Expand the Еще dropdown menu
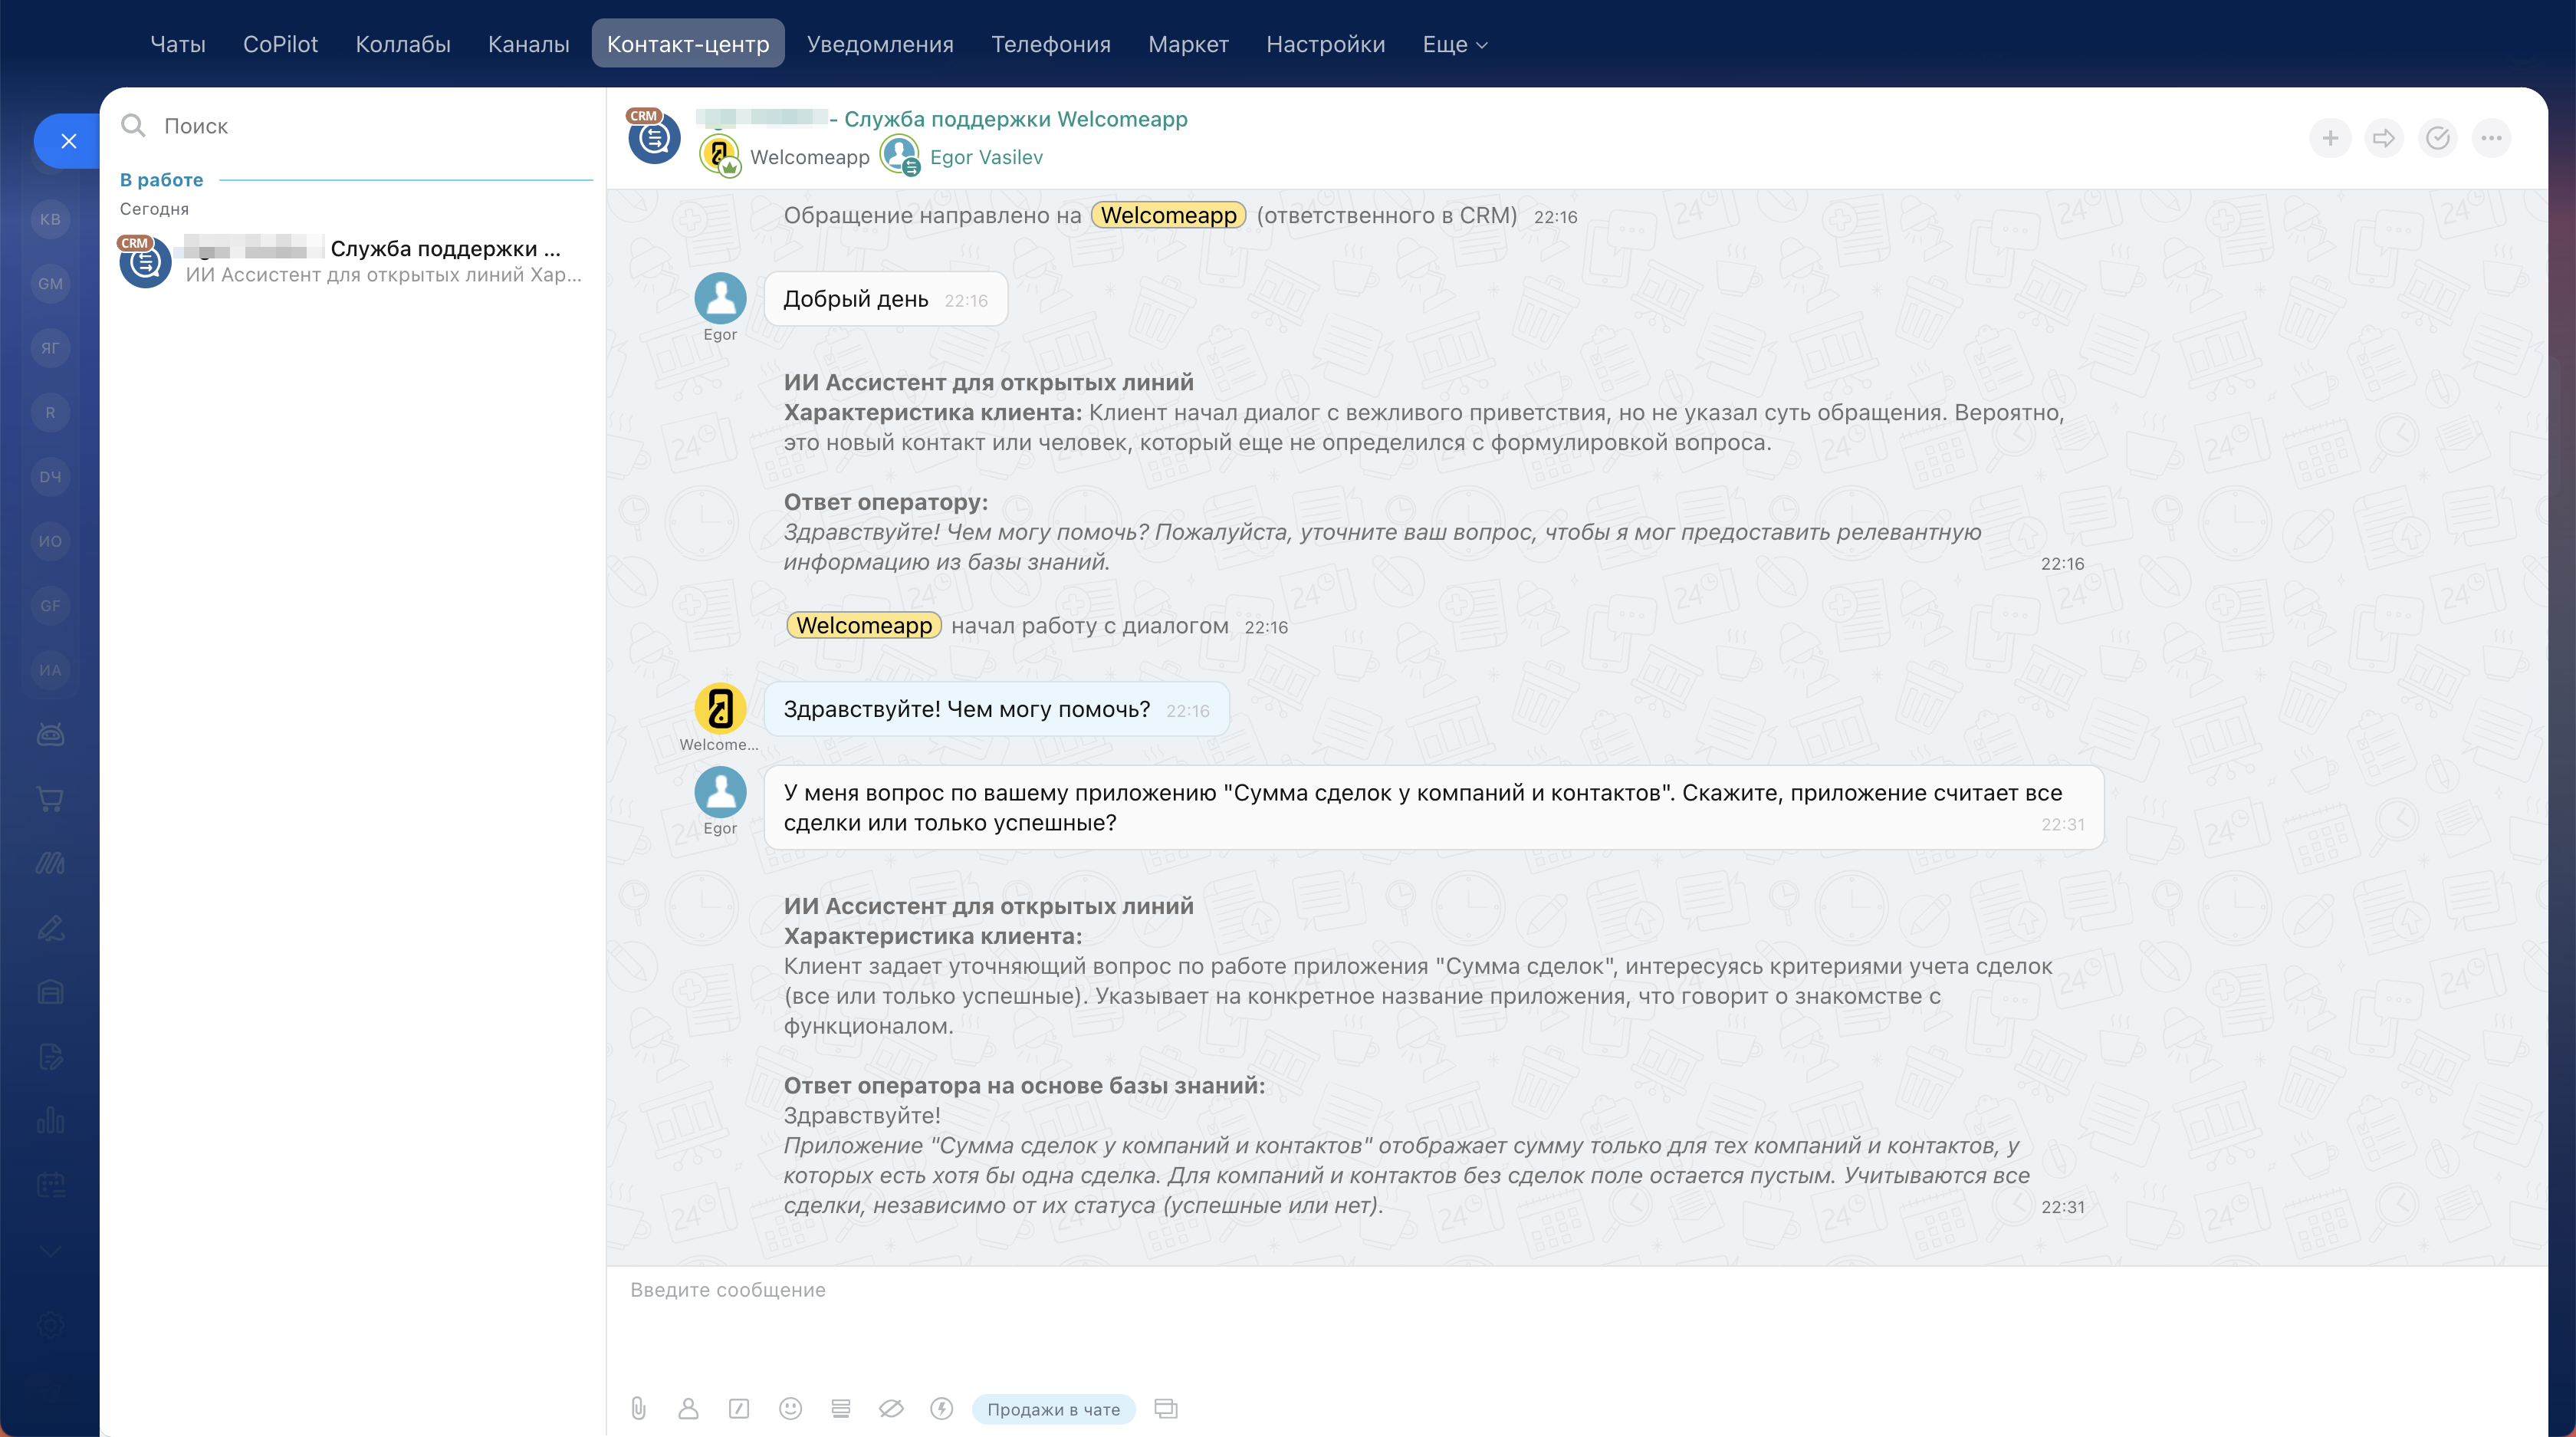This screenshot has width=2576, height=1437. pos(1455,44)
